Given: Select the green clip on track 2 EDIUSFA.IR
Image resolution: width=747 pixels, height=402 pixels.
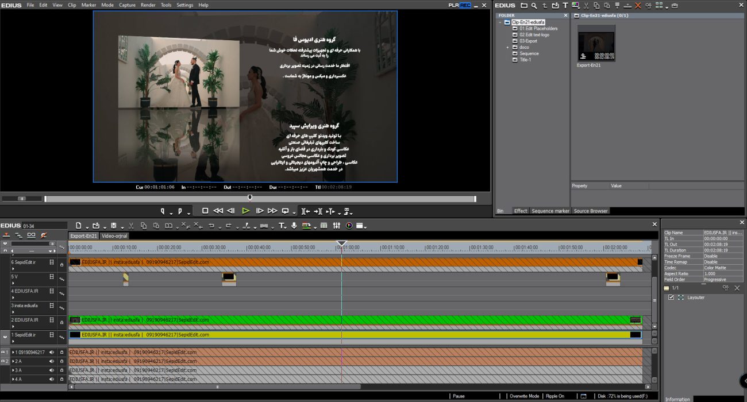Looking at the screenshot, I should [x=355, y=320].
